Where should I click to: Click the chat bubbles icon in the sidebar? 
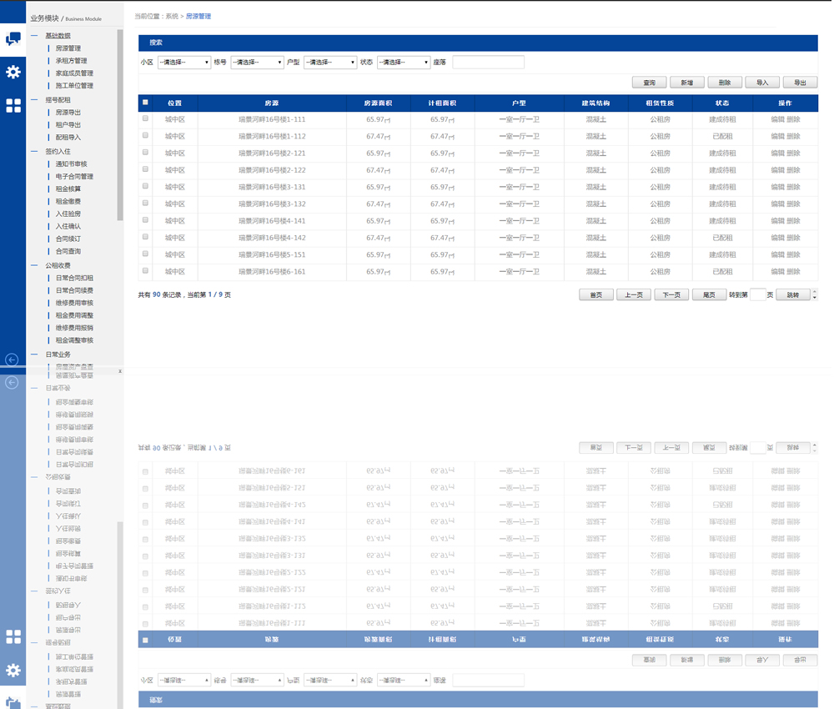(13, 39)
